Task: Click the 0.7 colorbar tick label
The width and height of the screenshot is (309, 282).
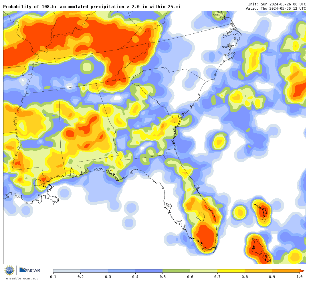Action: [217, 277]
